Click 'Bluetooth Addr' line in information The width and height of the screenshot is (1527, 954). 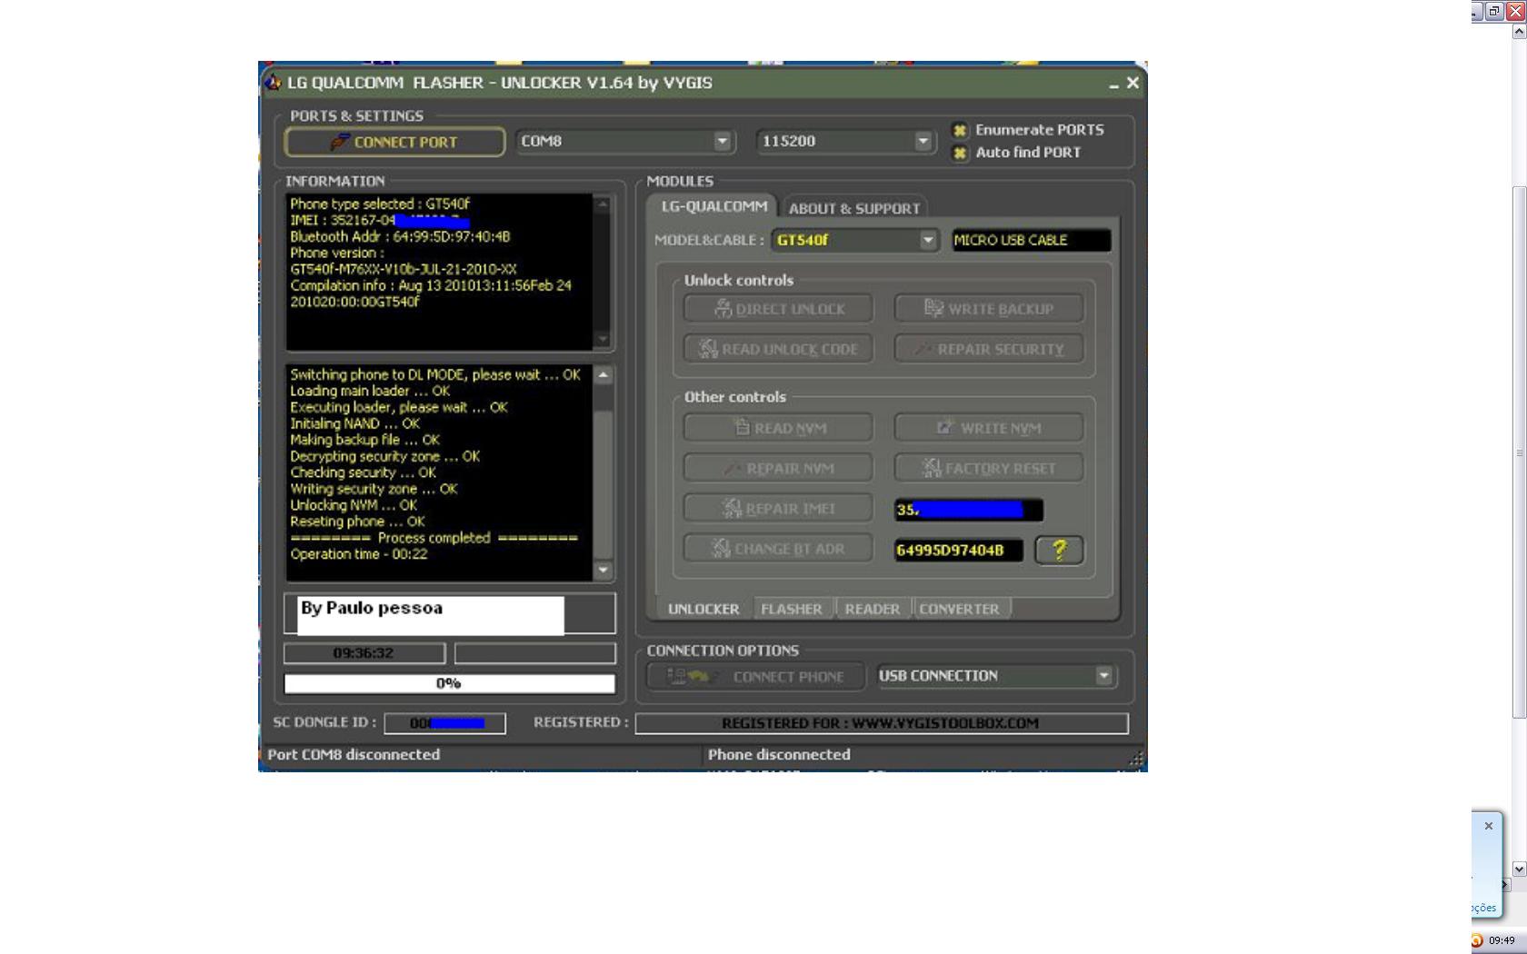[400, 237]
